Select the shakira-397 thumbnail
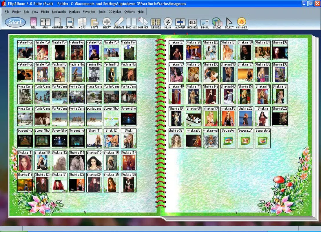This screenshot has height=232, width=321. (176, 138)
